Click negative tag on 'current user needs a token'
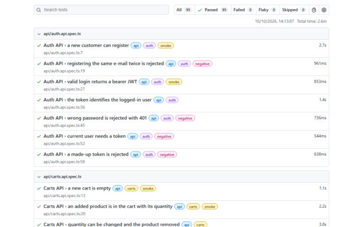 tap(164, 136)
